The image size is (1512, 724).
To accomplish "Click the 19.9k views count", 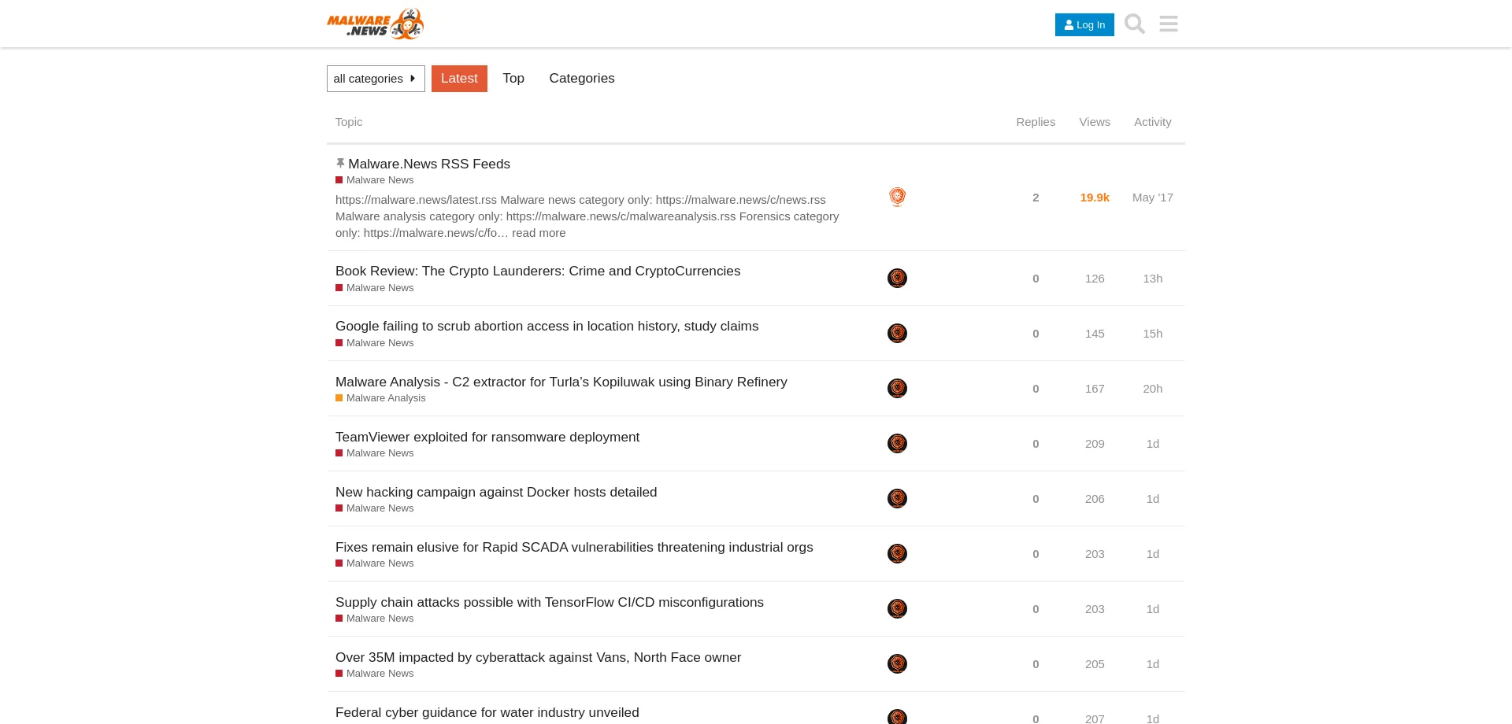I will click(1095, 198).
